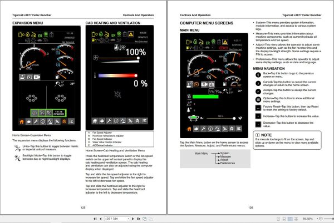Select the two-page facing layout
The height and width of the screenshot is (223, 334).
click(x=290, y=219)
